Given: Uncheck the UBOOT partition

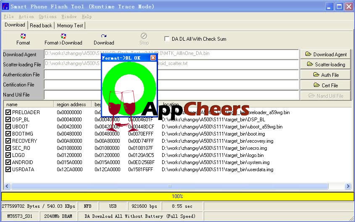Looking at the screenshot, I should 8,127.
